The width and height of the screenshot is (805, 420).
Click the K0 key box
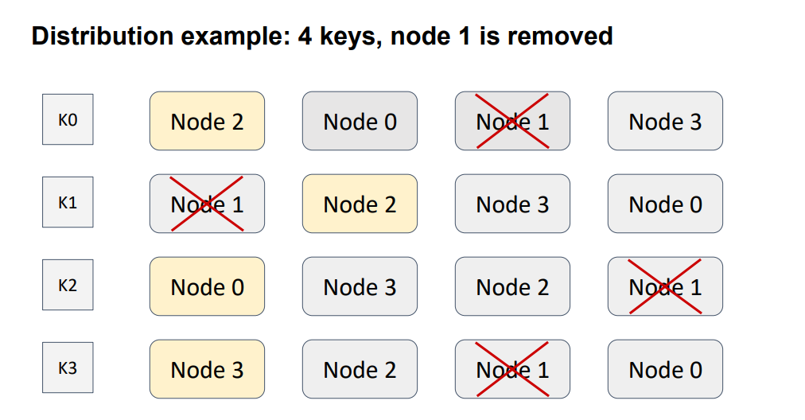point(68,120)
